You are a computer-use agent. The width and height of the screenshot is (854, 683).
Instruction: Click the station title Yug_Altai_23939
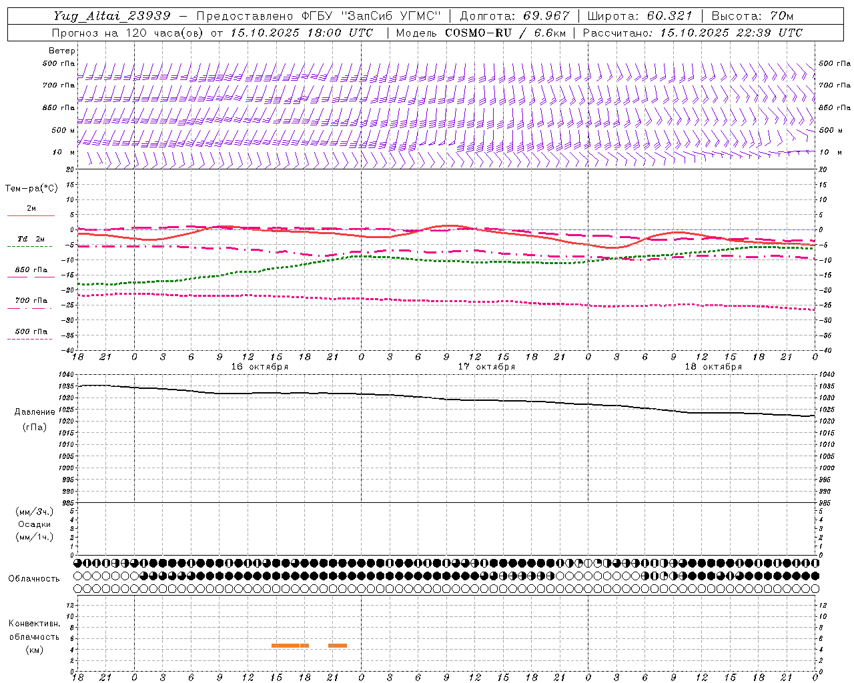[x=112, y=16]
